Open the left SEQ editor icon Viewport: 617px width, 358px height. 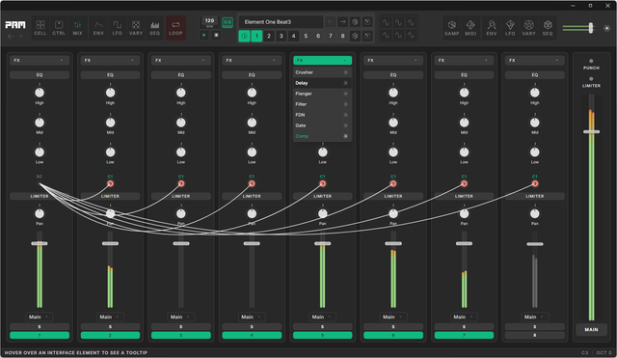(154, 28)
